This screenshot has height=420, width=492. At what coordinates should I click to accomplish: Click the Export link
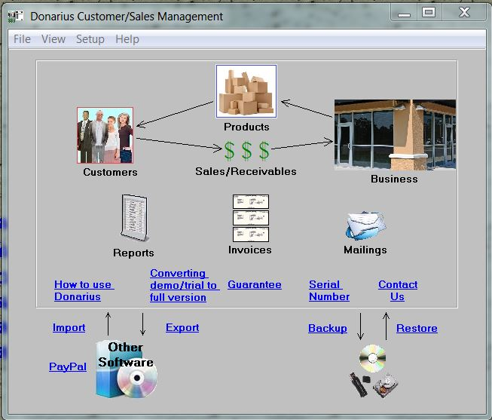point(182,328)
